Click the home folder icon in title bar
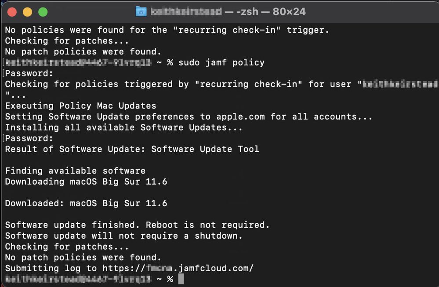The image size is (439, 287). pyautogui.click(x=141, y=11)
